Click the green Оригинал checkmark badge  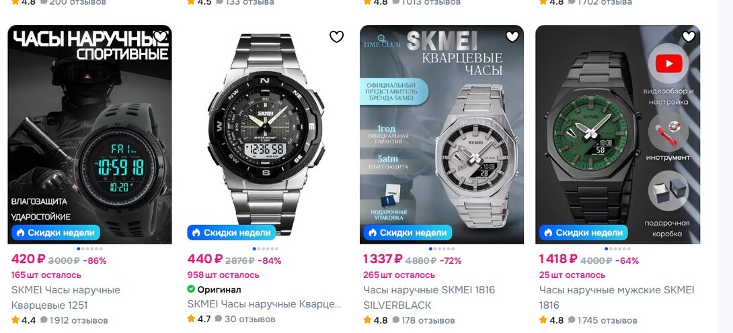point(191,289)
